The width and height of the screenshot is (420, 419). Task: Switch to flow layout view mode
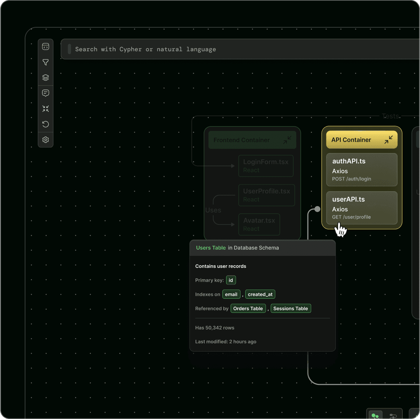[393, 416]
